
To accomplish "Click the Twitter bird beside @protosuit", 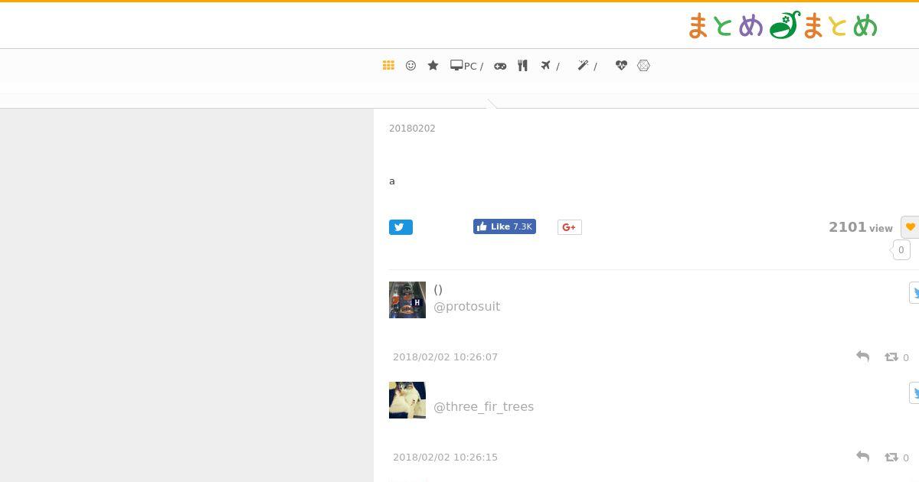I will coord(914,292).
